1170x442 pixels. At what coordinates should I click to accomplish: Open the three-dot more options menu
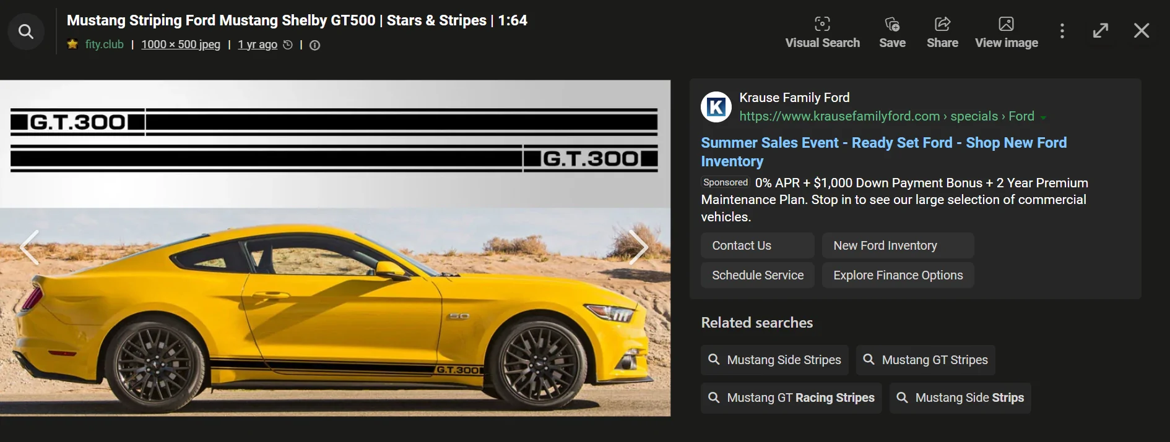pyautogui.click(x=1062, y=31)
